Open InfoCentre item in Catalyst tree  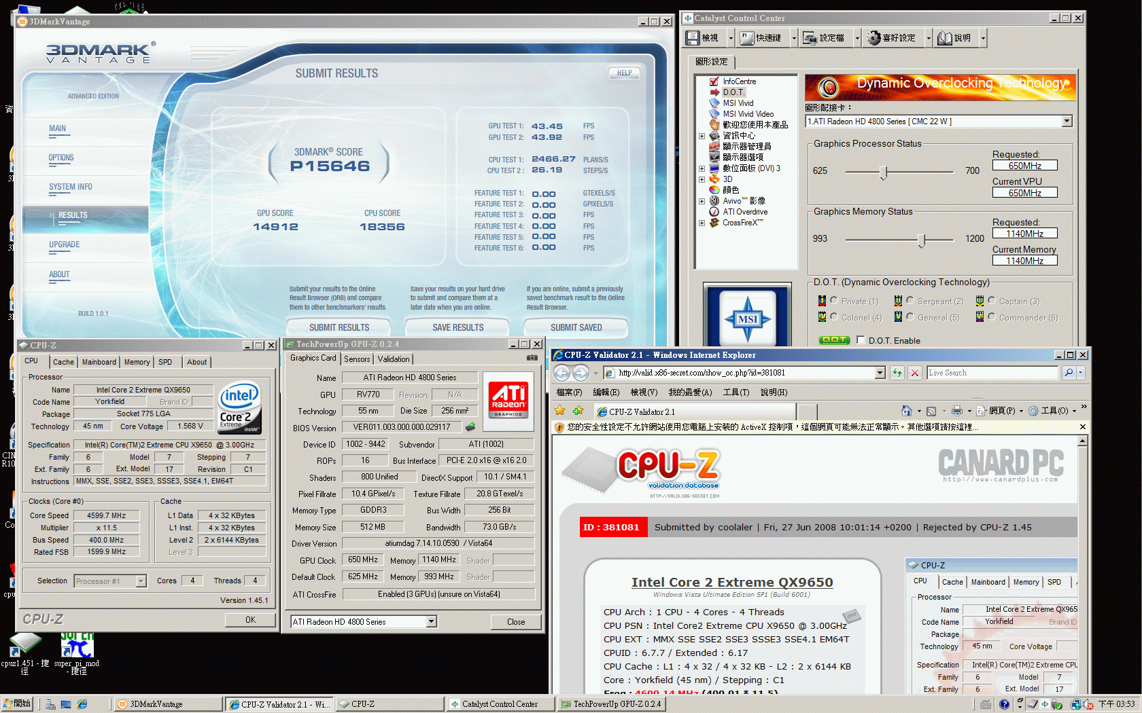coord(739,81)
